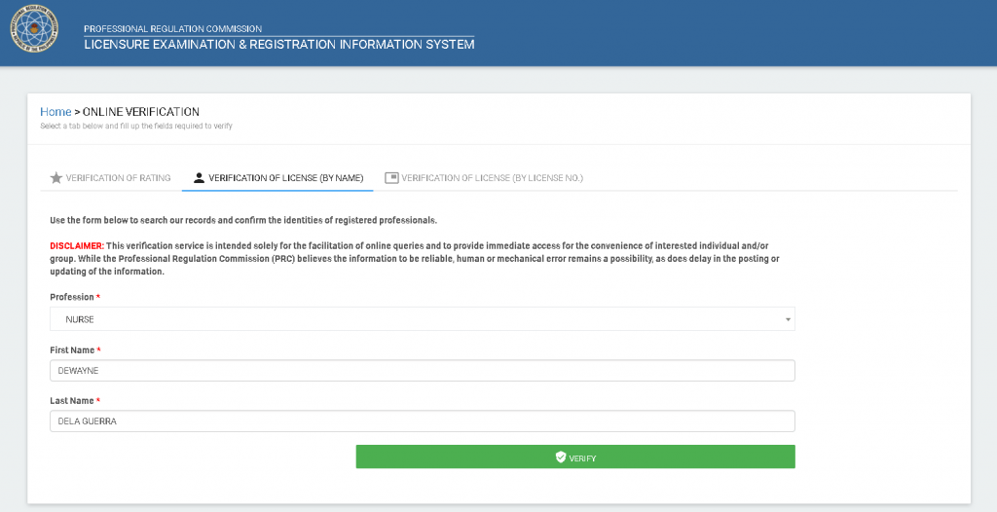Focus the First Name field containing DEWAYNE
The height and width of the screenshot is (512, 997).
coord(423,371)
